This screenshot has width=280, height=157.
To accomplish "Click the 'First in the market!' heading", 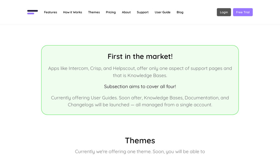I will [140, 57].
